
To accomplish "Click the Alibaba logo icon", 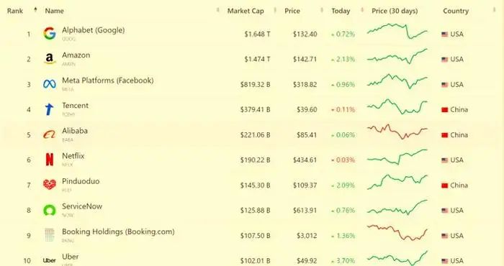I will [50, 134].
